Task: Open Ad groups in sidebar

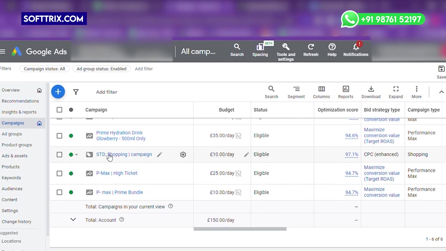Action: pos(12,134)
